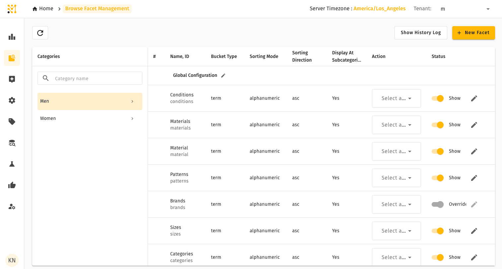Click the Sorting Direction column header
The height and width of the screenshot is (269, 502).
[302, 57]
